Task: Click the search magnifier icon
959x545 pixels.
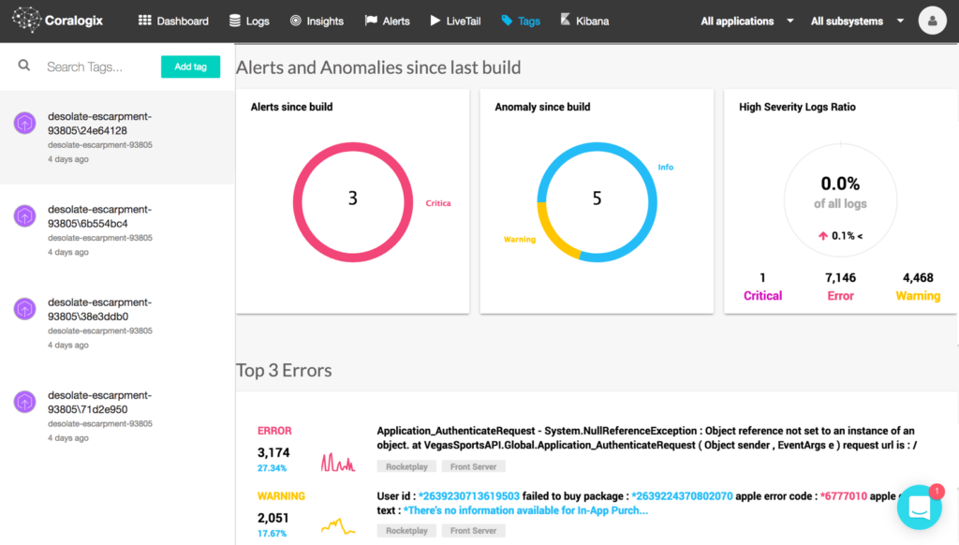Action: click(23, 65)
